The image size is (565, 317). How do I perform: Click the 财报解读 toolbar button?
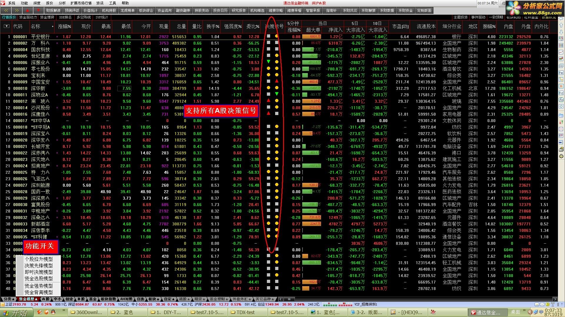click(53, 10)
